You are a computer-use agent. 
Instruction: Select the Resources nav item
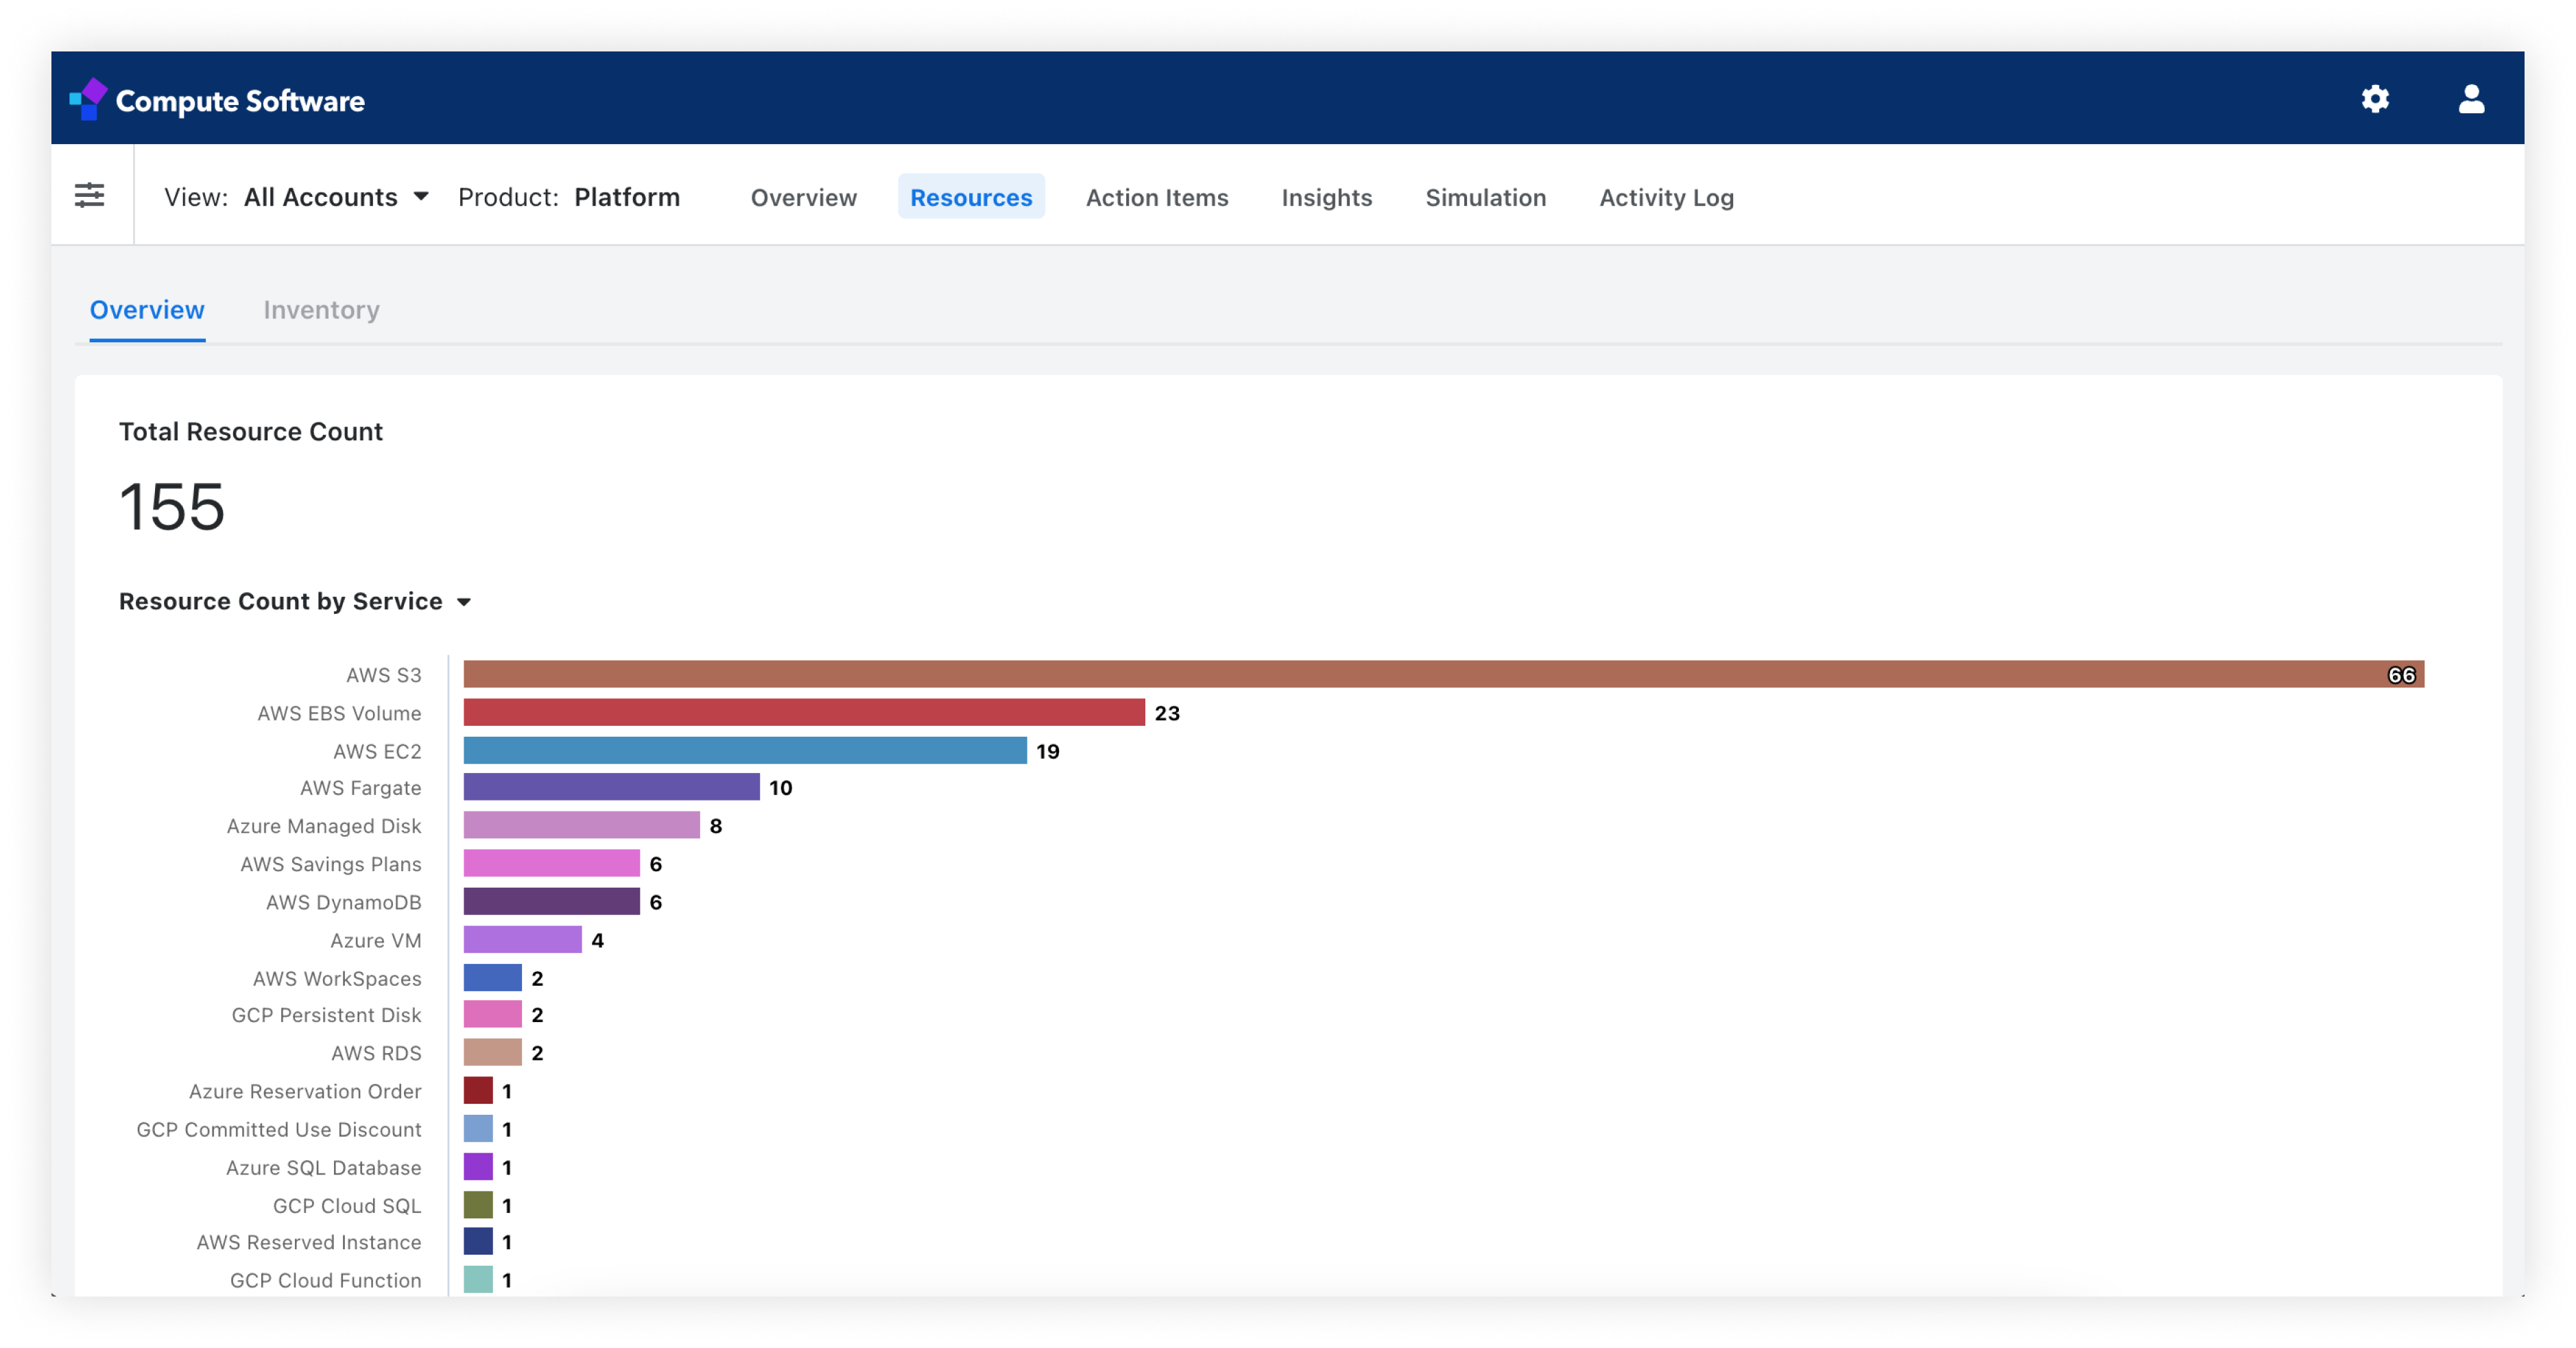(x=971, y=197)
